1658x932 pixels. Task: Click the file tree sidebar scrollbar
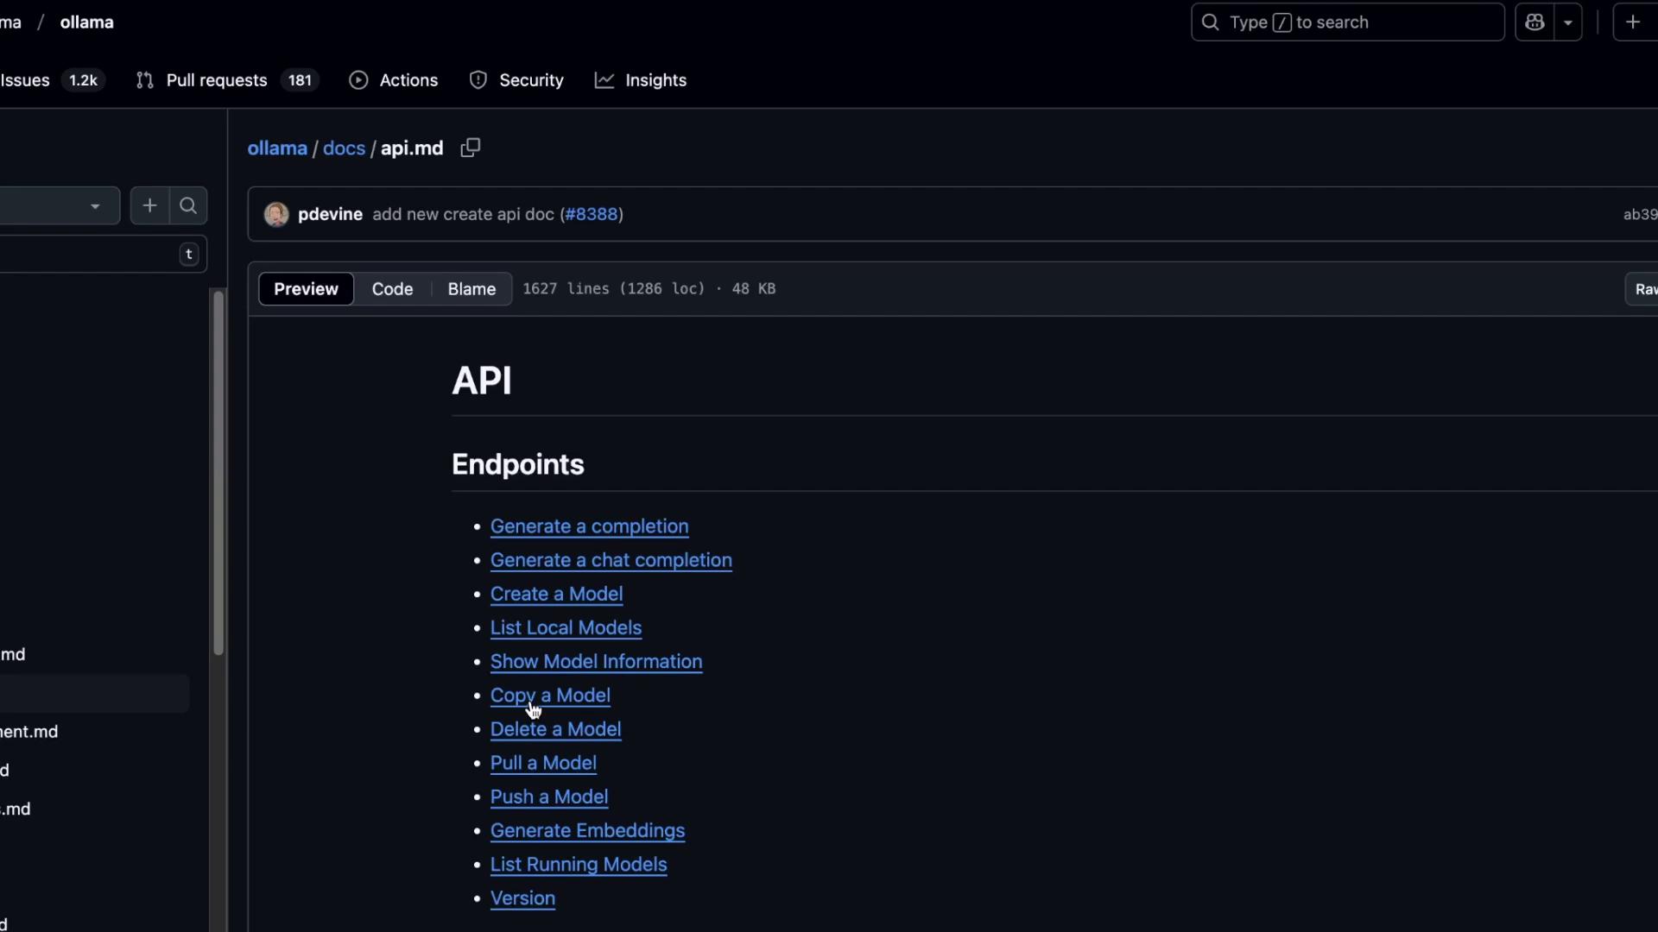click(218, 473)
